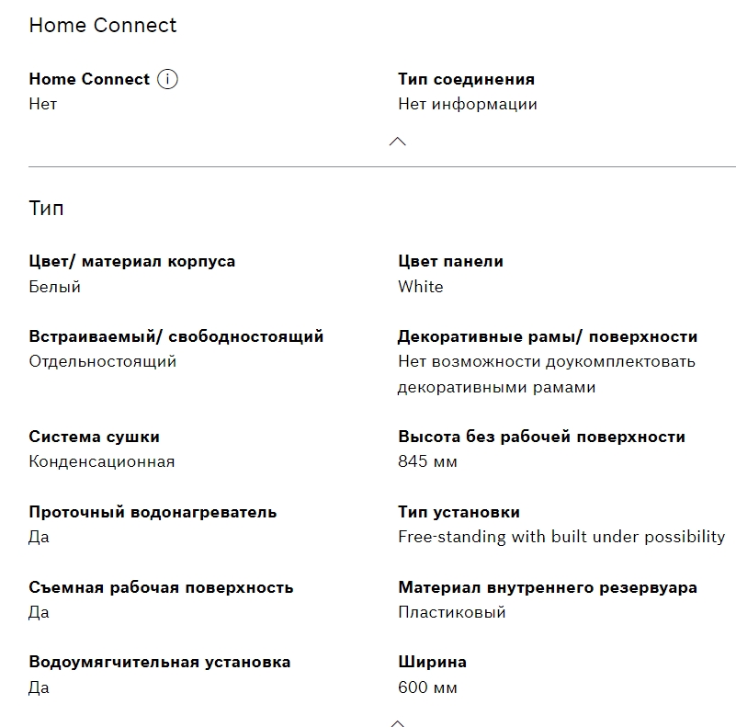Click the large Home Connect section title
Screen dimensions: 736x727
pyautogui.click(x=103, y=26)
